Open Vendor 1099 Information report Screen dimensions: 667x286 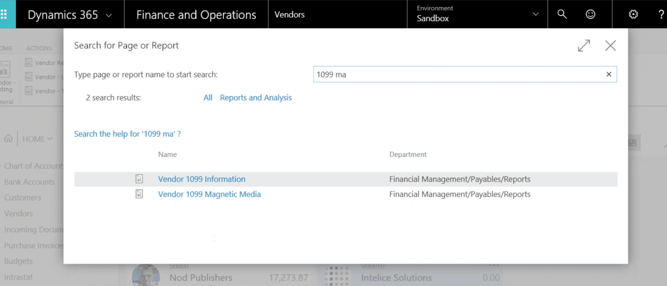pos(202,179)
